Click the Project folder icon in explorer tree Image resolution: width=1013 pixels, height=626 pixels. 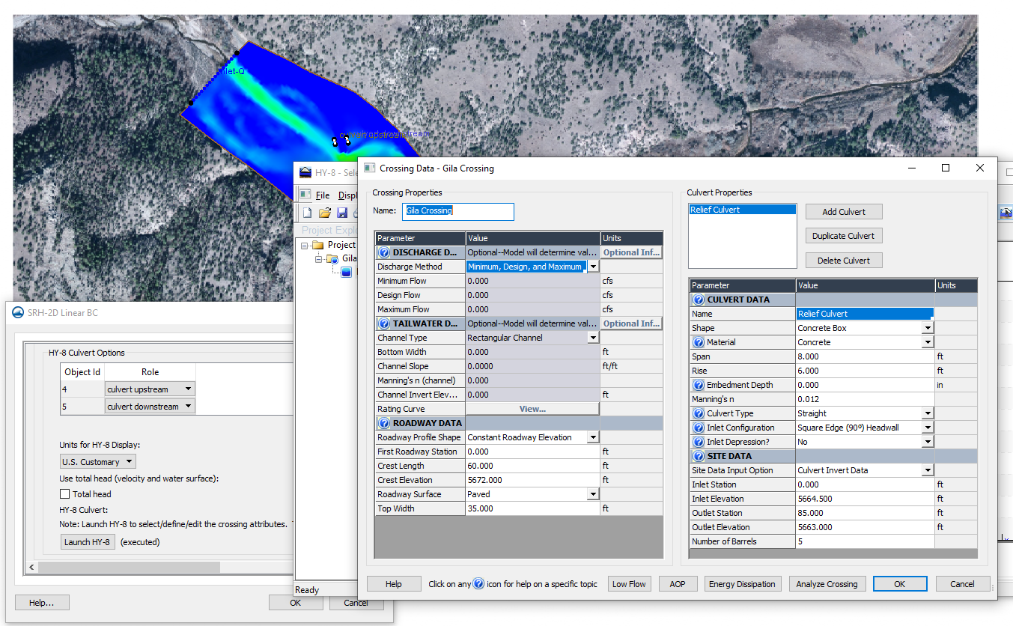(x=318, y=245)
